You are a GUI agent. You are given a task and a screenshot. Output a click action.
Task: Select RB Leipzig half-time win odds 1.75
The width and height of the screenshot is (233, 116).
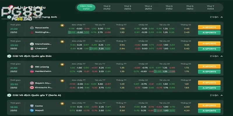pyautogui.click(x=186, y=71)
